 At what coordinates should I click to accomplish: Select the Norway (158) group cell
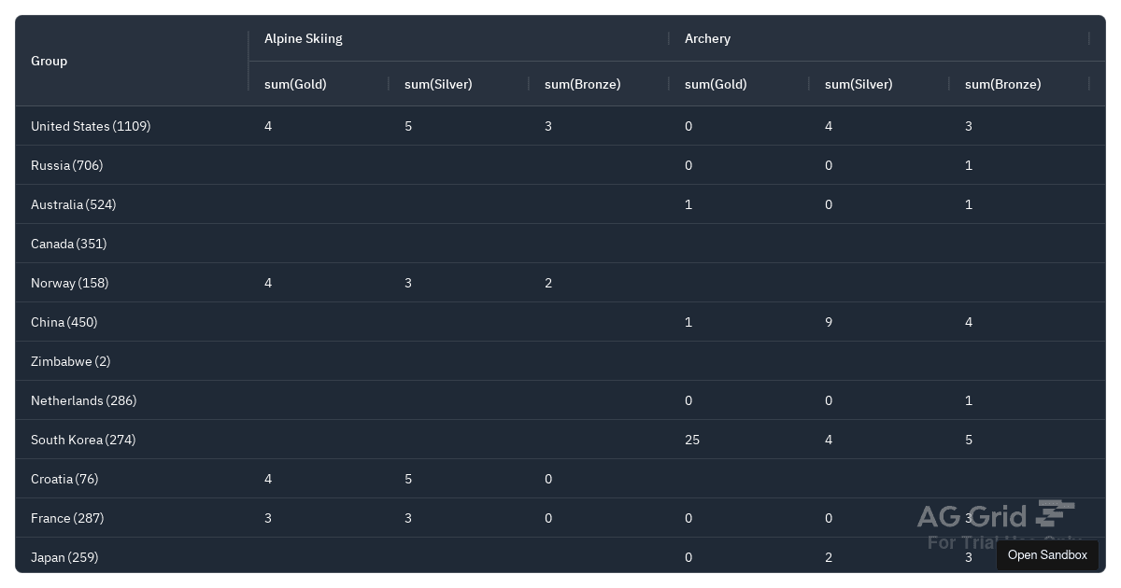pos(132,283)
